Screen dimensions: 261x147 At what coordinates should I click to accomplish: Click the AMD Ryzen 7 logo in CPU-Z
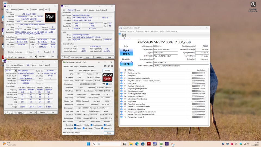pos(50,18)
